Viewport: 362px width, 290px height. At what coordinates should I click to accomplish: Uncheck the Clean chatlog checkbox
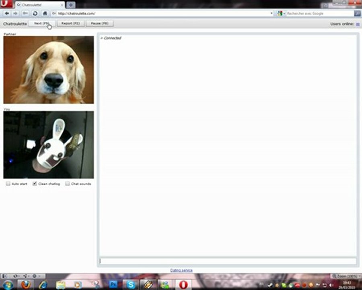click(35, 183)
